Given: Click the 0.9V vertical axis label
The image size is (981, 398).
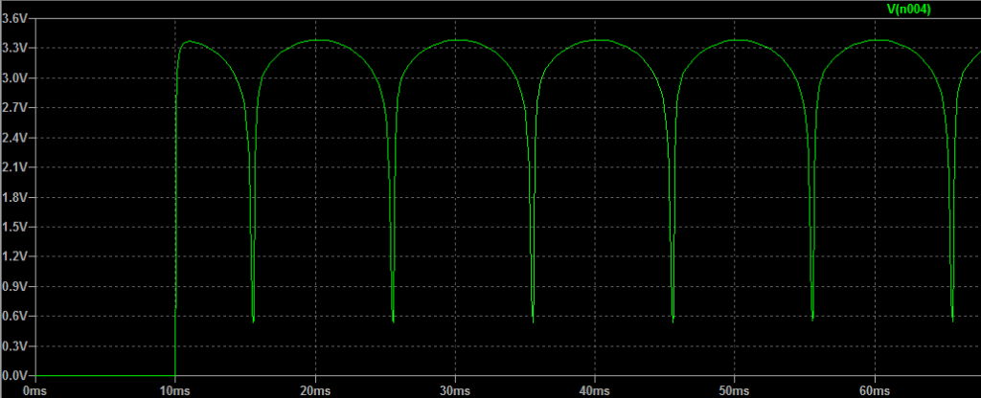Looking at the screenshot, I should tap(14, 286).
